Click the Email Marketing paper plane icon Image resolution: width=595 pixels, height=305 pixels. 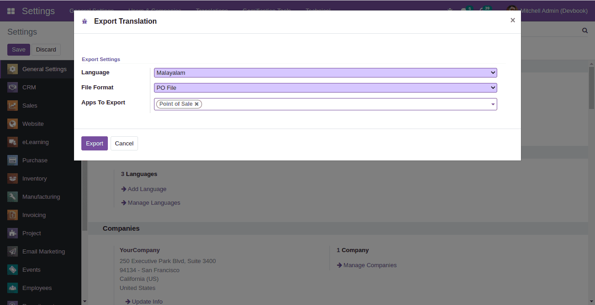point(12,252)
